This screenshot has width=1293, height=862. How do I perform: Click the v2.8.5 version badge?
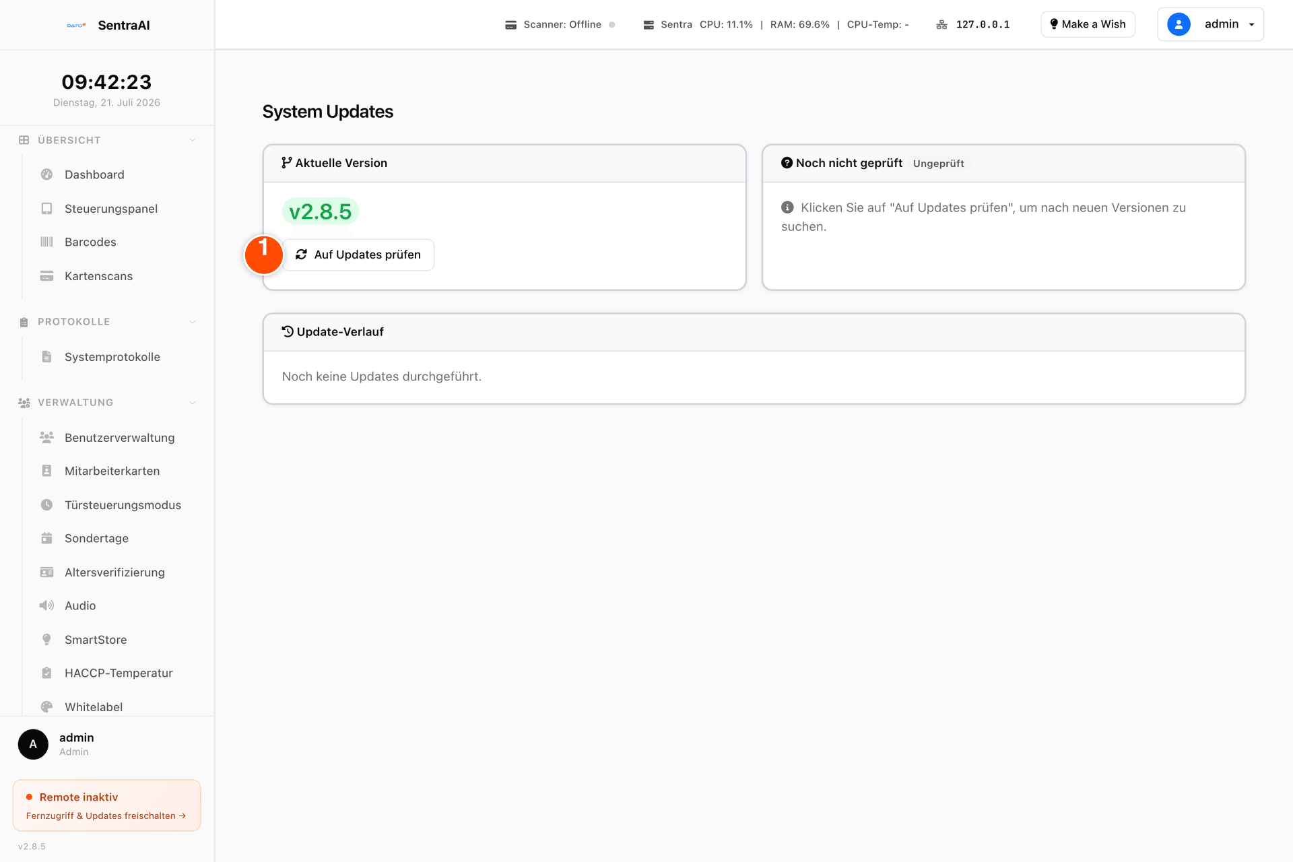pos(321,211)
